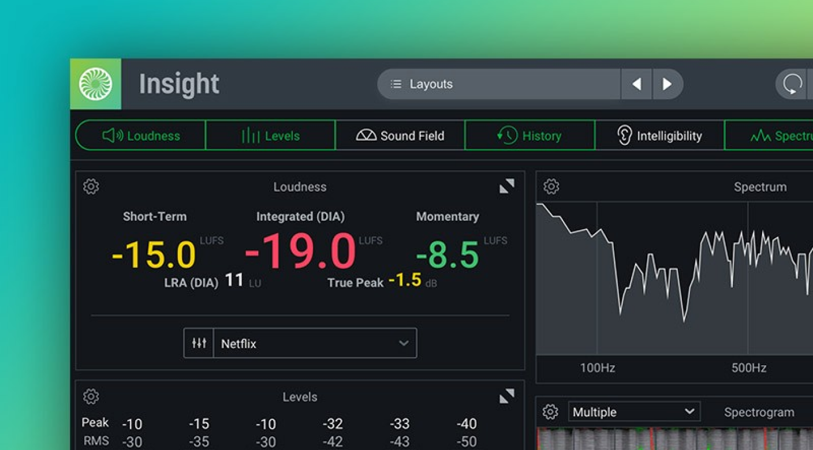Toggle the History module
The image size is (813, 450).
pos(529,136)
